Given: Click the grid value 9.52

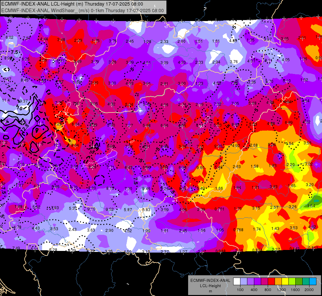Looking at the screenshot, I should pos(110,210).
